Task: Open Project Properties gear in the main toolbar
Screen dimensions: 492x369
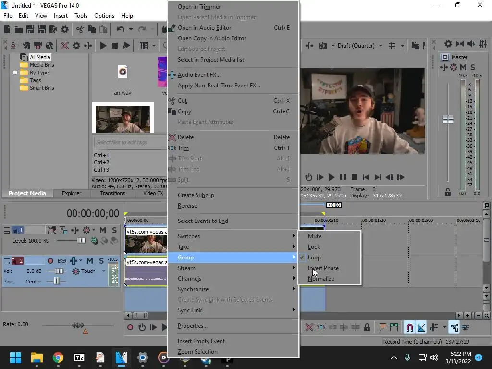Action: (65, 29)
